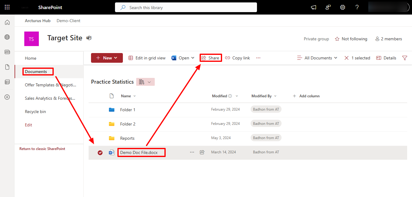Image resolution: width=412 pixels, height=197 pixels.
Task: Open My sites globe icon
Action: 7,37
